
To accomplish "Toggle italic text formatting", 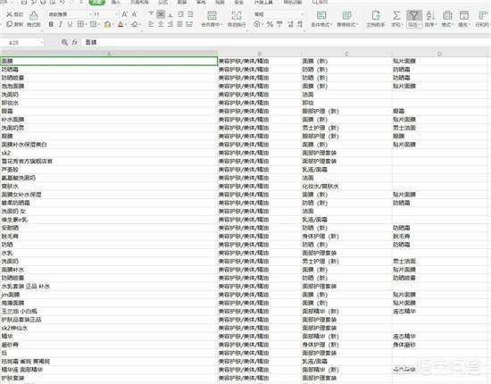I will (61, 24).
